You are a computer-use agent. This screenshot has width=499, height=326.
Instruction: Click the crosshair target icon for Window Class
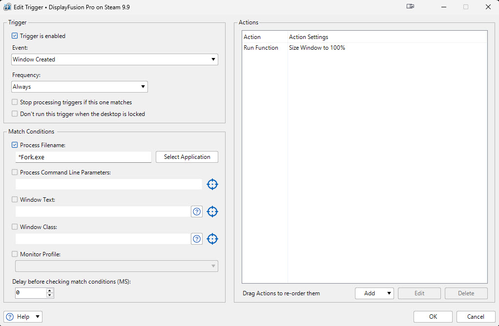pos(212,239)
